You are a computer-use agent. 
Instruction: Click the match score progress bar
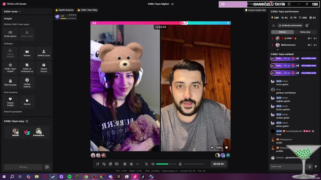pyautogui.click(x=160, y=23)
